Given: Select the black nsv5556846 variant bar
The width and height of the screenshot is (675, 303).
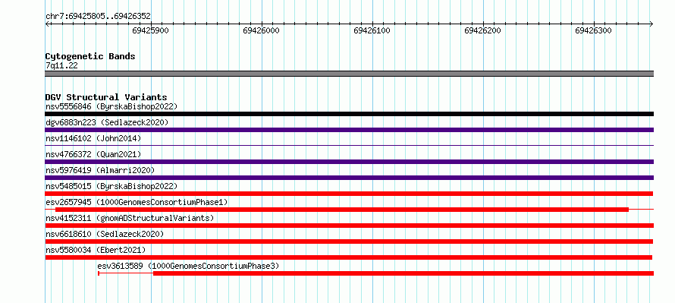Looking at the screenshot, I should [x=349, y=114].
